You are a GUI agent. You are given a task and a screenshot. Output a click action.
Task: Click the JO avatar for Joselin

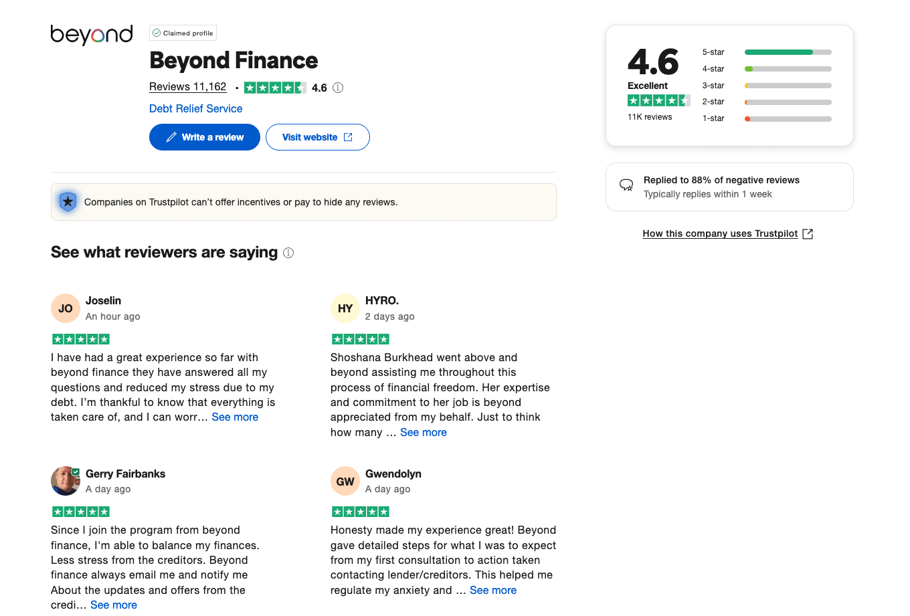[x=66, y=308]
